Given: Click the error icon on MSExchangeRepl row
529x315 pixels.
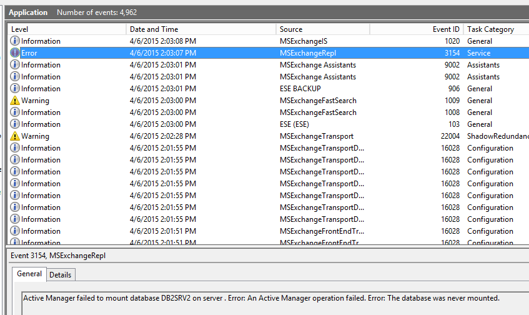Looking at the screenshot, I should tap(14, 52).
